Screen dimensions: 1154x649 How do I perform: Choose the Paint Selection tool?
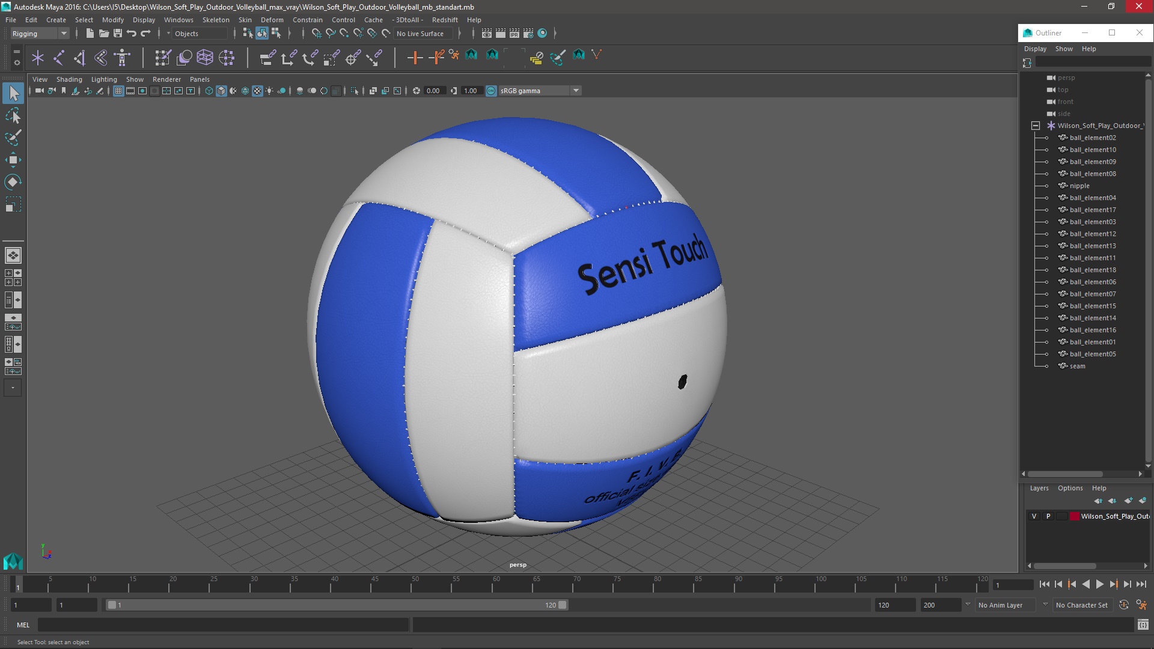(13, 138)
